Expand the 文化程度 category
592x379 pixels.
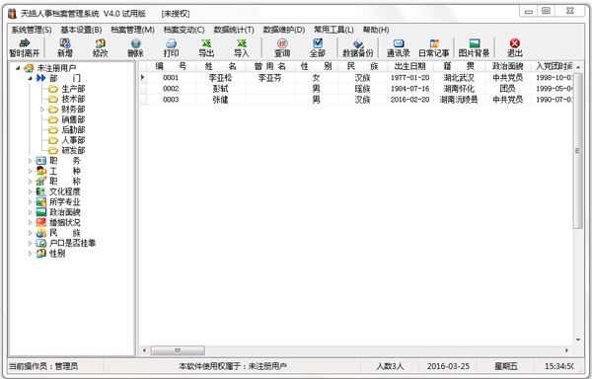[x=31, y=191]
